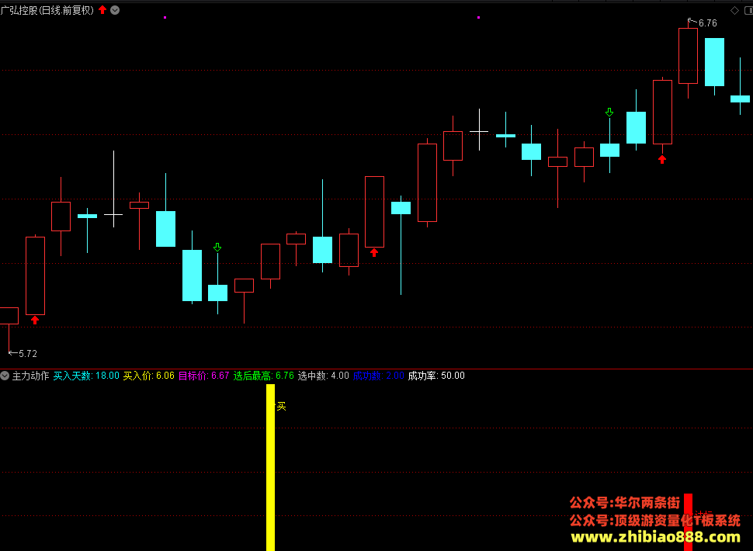The height and width of the screenshot is (551, 753).
Task: Click the diamond icon at the chart's top right
Action: (x=734, y=10)
